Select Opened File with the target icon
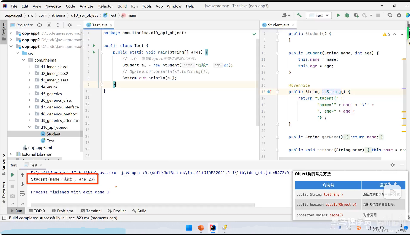Screen dimensions: 410x235 39,25
